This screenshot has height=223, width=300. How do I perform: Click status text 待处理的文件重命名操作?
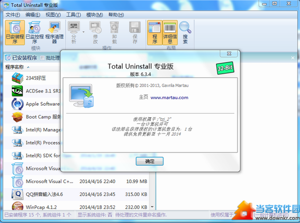(141, 215)
